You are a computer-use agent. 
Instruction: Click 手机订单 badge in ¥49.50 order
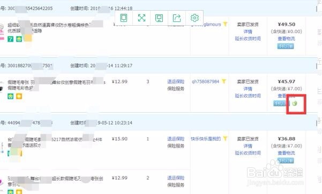pos(286,46)
